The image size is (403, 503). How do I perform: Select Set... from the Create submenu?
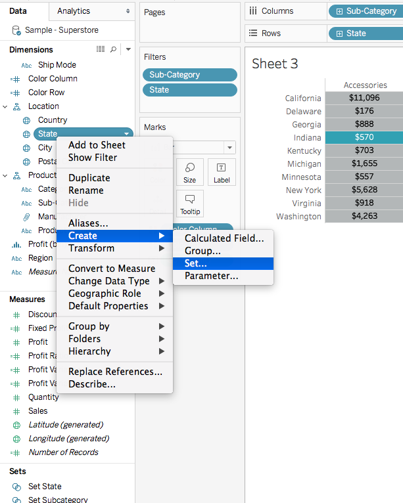coord(196,263)
